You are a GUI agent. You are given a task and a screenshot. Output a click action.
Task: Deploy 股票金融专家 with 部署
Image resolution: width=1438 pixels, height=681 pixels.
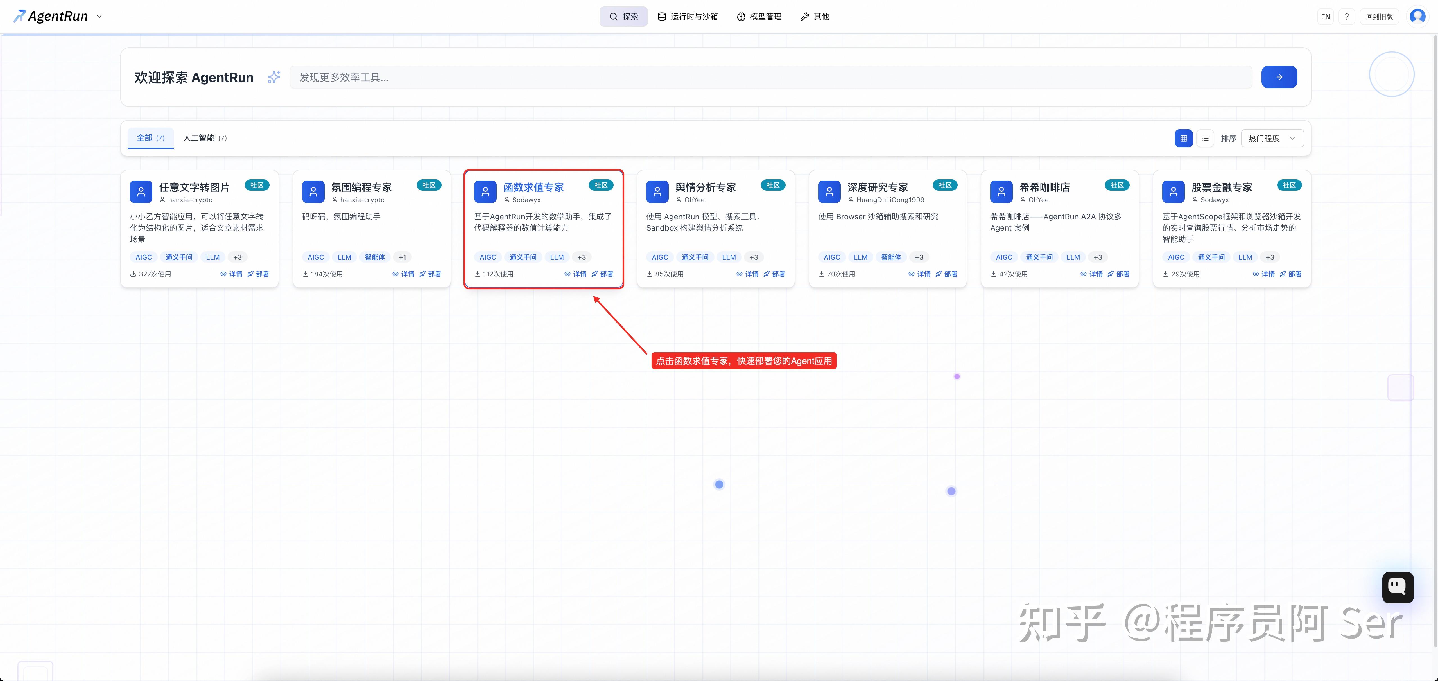pyautogui.click(x=1290, y=274)
